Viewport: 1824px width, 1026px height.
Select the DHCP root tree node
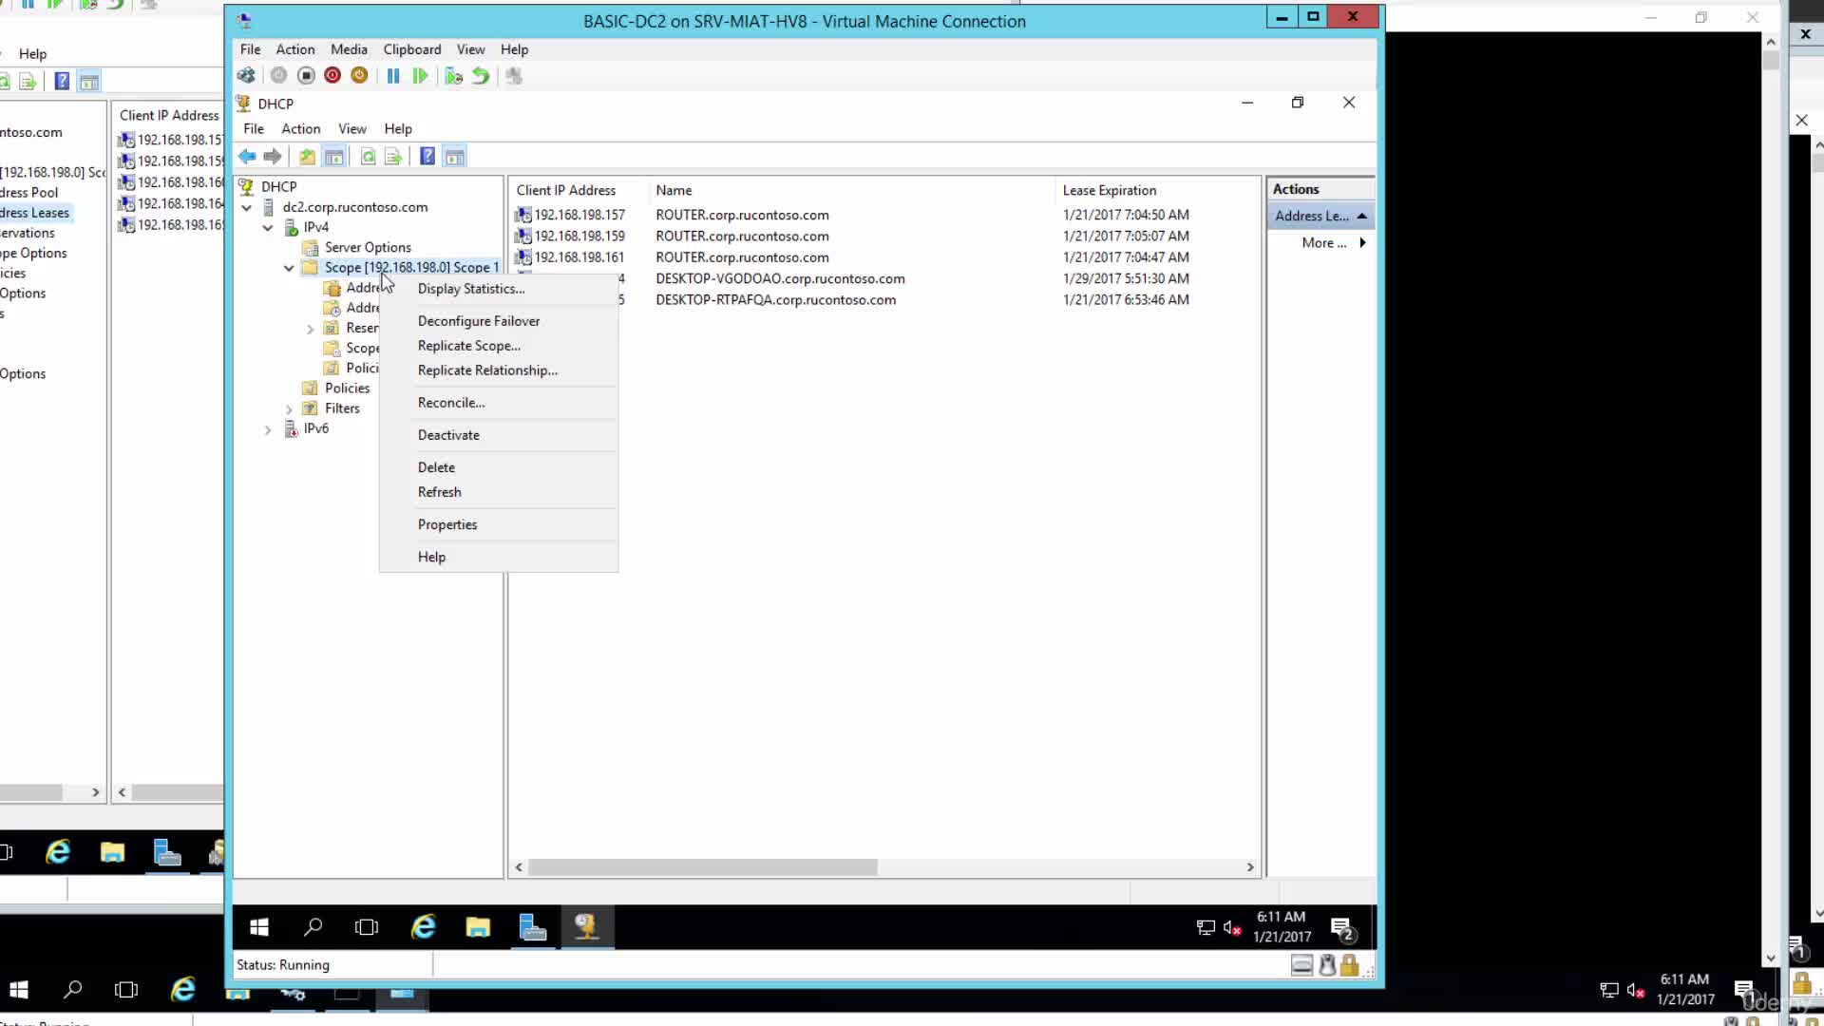(x=278, y=186)
